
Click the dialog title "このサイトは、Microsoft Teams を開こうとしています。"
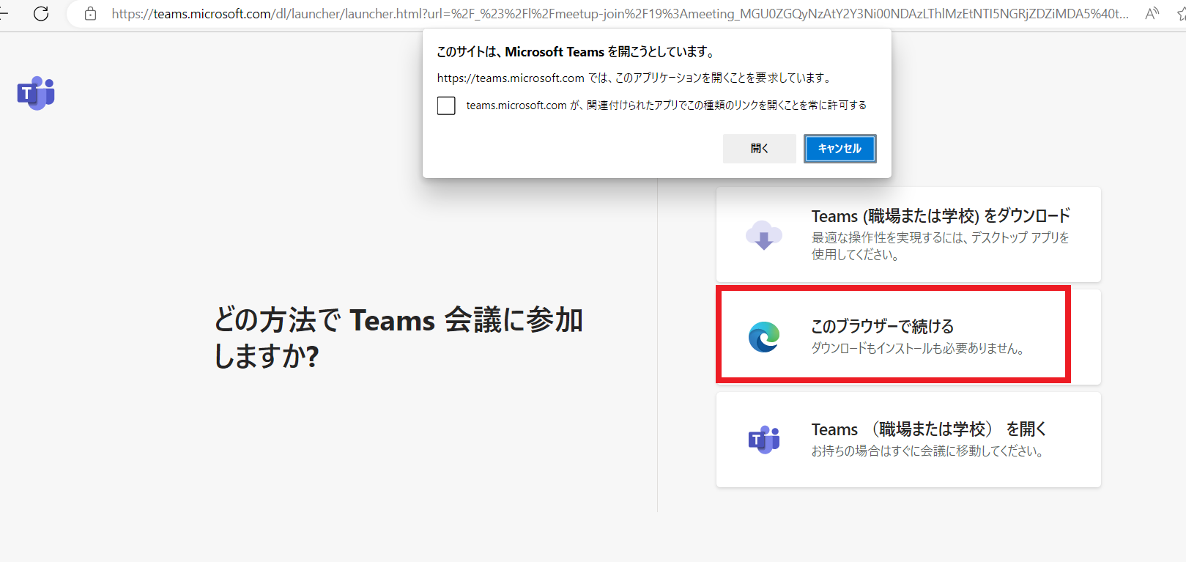coord(576,52)
